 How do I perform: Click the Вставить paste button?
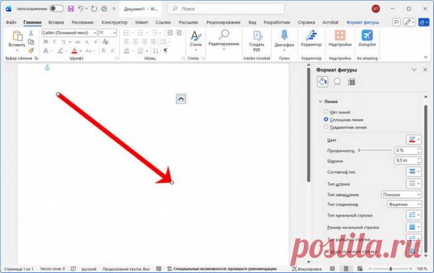tap(16, 39)
